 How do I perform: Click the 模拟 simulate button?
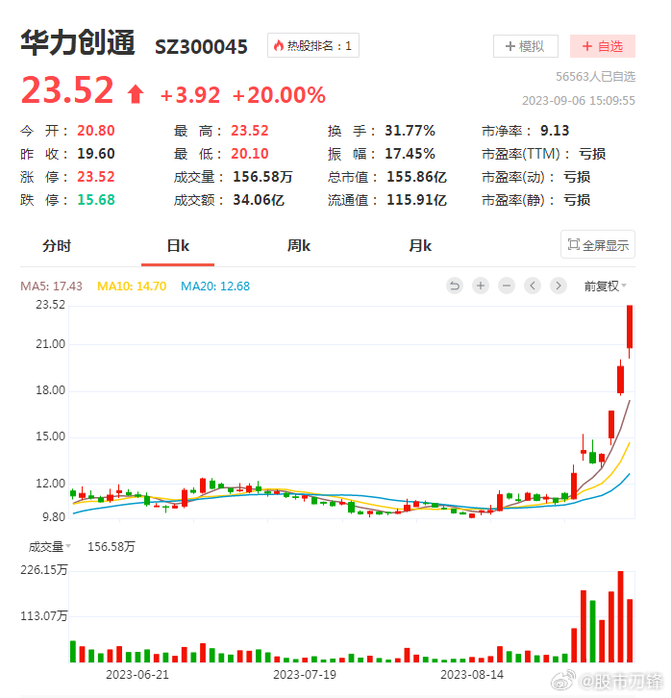coord(526,46)
